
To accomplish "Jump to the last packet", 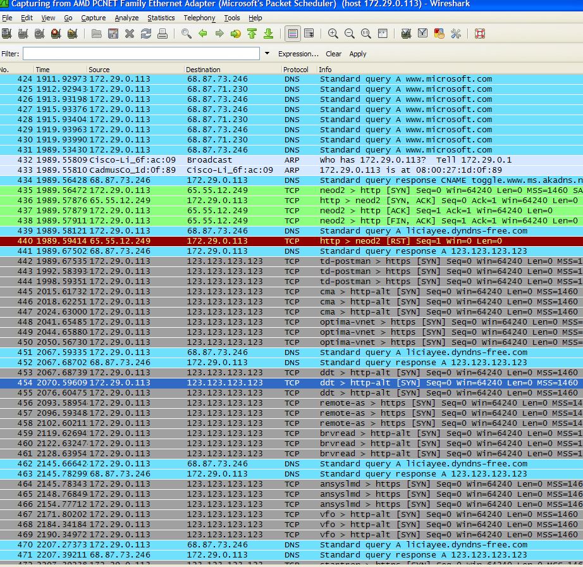I will (269, 34).
